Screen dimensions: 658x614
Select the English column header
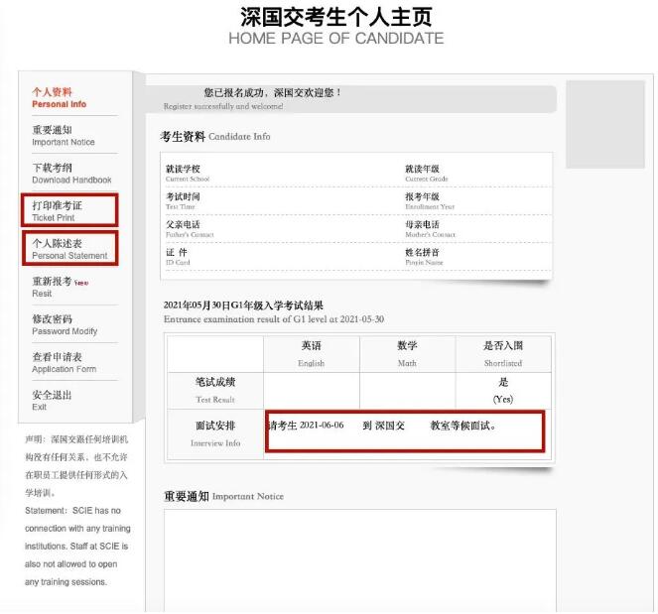[312, 353]
